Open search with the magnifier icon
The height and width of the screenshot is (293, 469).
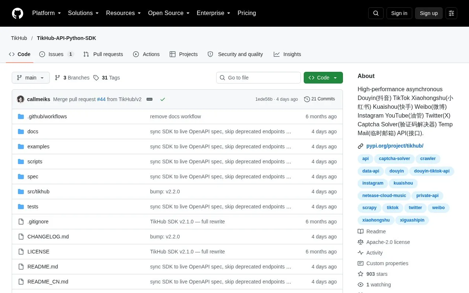click(x=376, y=13)
